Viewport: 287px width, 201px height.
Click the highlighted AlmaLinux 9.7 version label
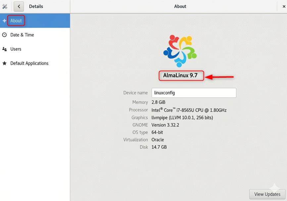(x=181, y=76)
